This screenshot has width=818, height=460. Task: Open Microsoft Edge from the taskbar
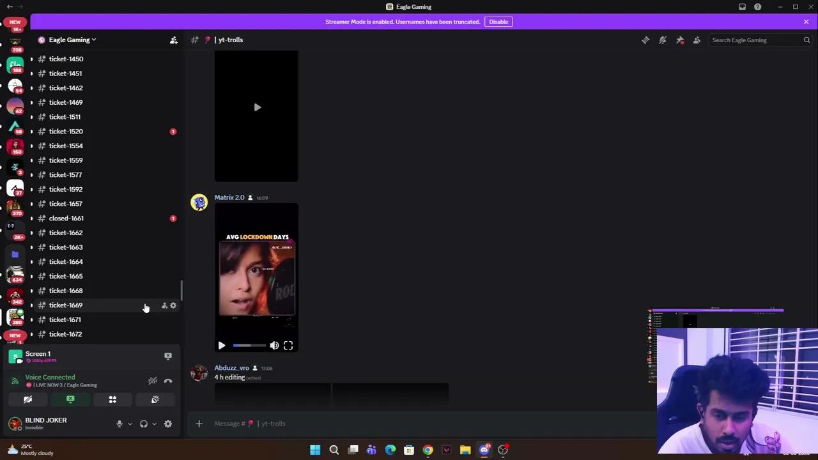tap(390, 450)
